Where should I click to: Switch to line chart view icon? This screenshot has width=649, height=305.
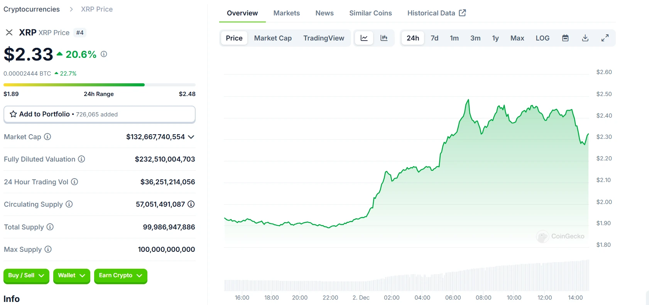364,38
